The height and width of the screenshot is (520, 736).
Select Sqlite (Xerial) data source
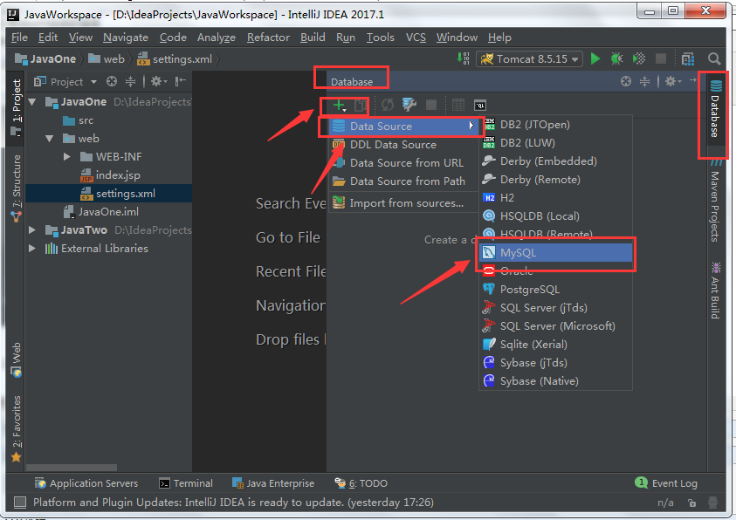pos(556,344)
